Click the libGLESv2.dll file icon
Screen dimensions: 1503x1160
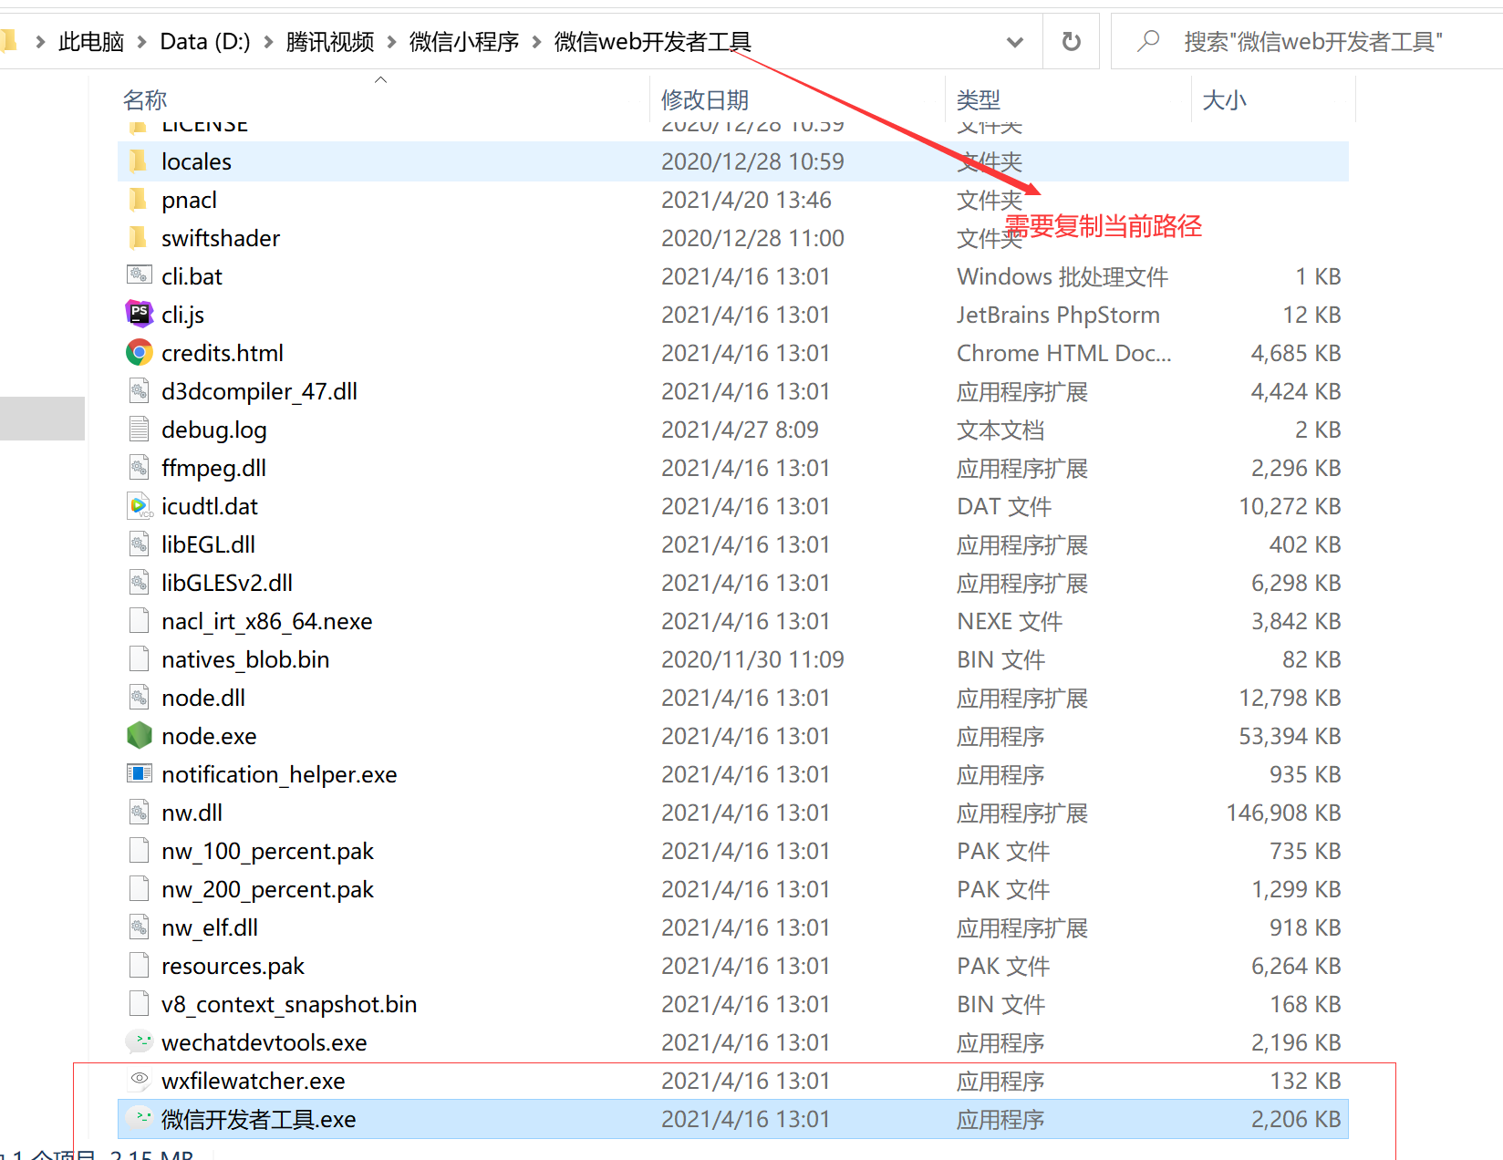(139, 583)
